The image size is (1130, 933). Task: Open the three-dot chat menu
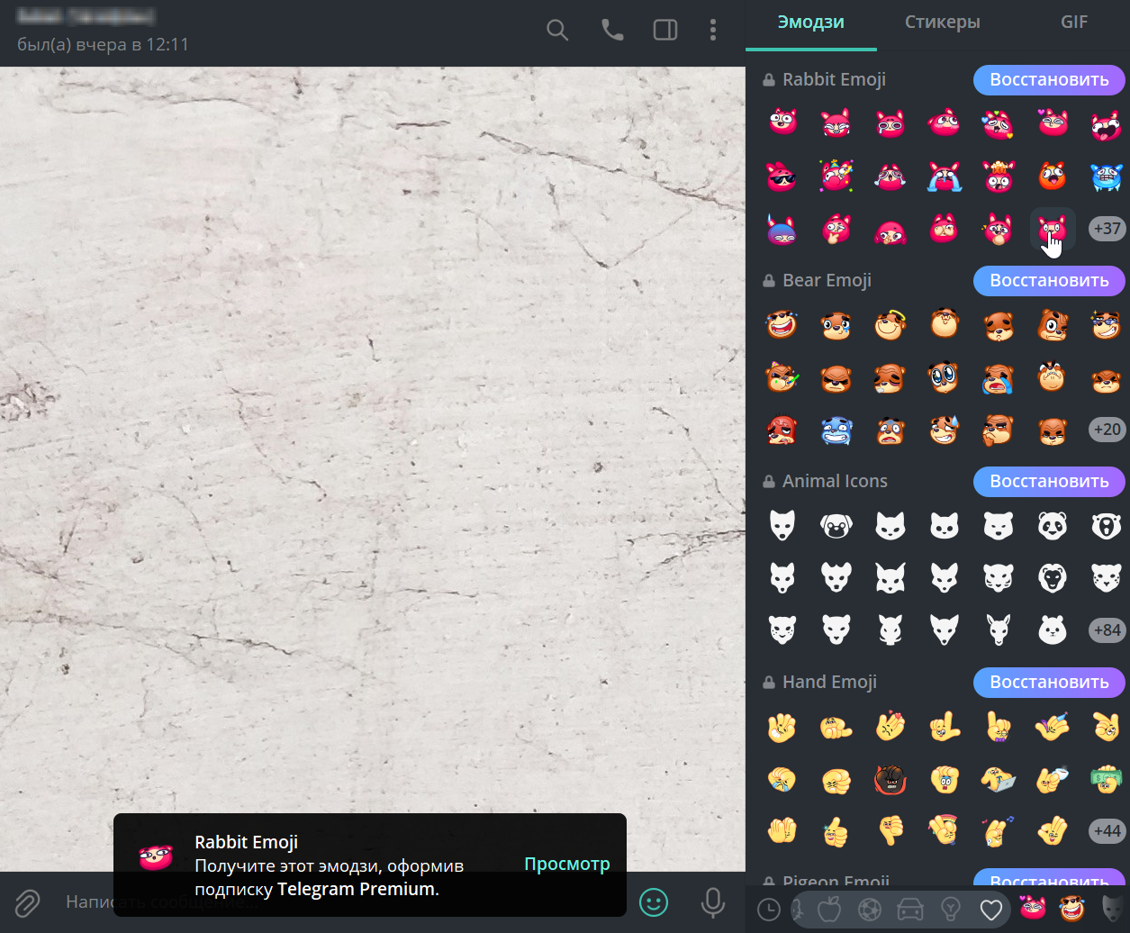click(713, 30)
